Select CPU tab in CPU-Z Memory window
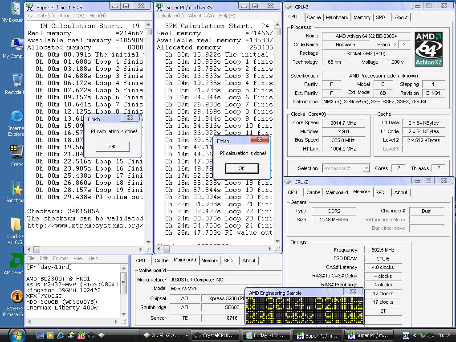Screen dimensions: 456x342 click(x=292, y=192)
